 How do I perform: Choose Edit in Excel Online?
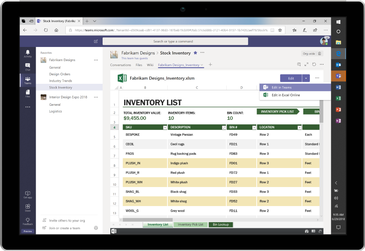(286, 95)
